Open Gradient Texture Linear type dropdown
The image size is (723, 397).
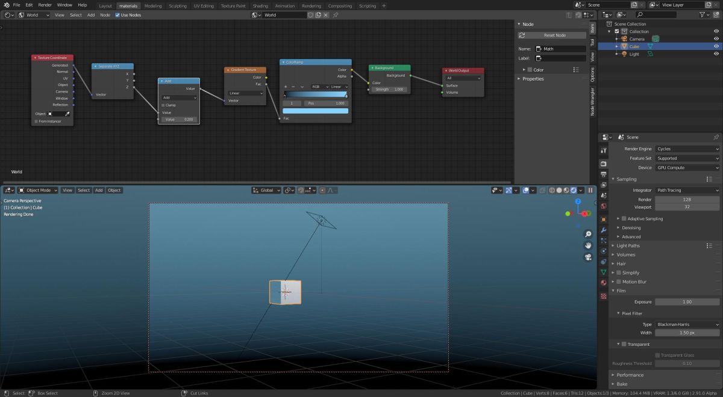click(245, 93)
